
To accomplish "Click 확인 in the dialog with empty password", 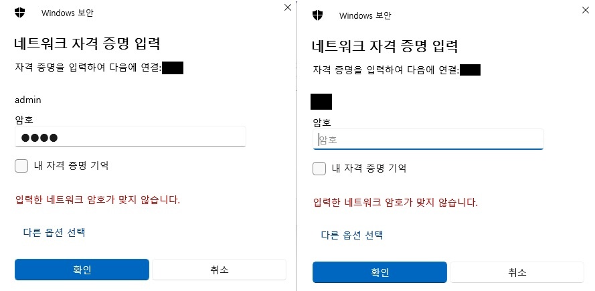I will (380, 272).
